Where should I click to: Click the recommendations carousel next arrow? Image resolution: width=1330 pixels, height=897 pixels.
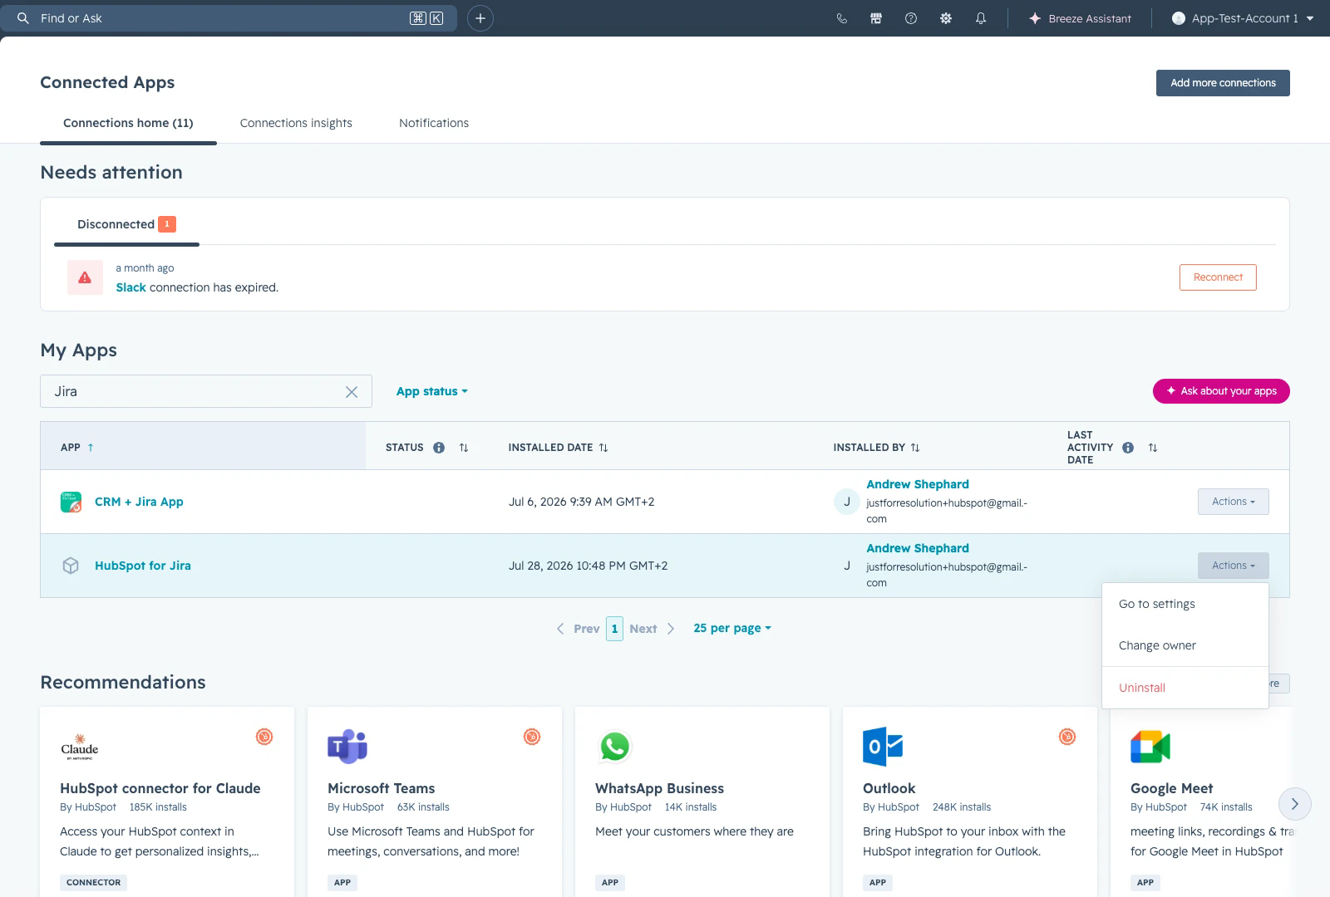pos(1294,803)
